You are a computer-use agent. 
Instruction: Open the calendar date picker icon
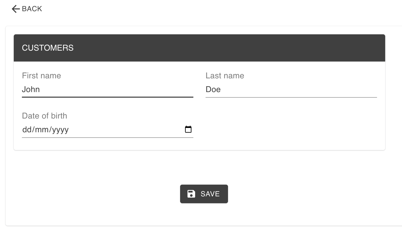[188, 129]
